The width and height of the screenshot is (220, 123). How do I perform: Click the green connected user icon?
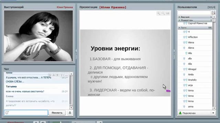pos(180,113)
